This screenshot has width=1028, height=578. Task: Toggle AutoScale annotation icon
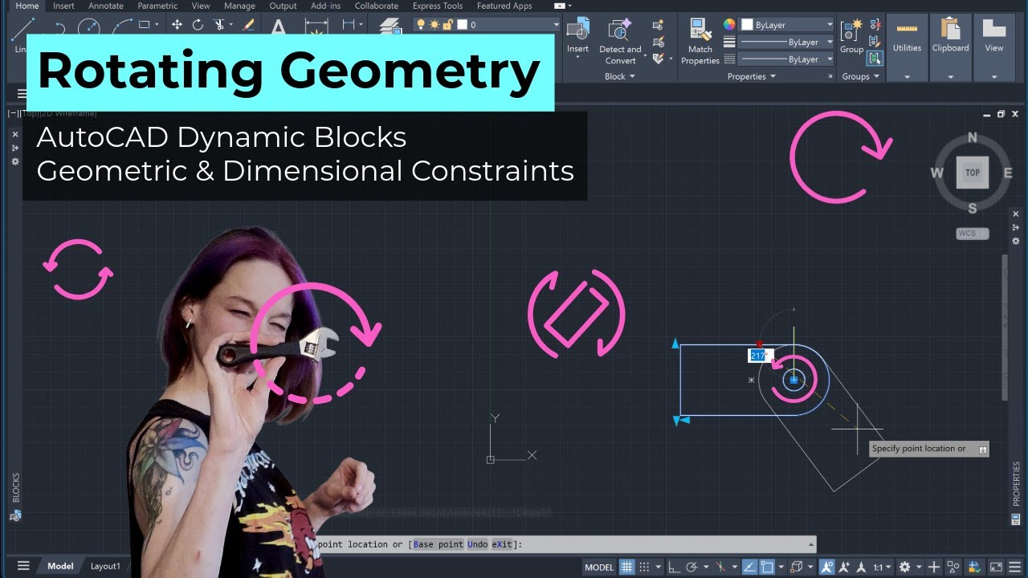point(844,567)
